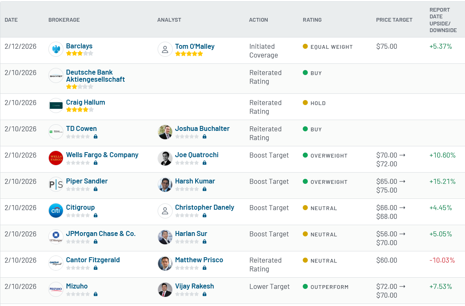This screenshot has width=465, height=306.
Task: Click the Wells Fargo red logo
Action: [56, 158]
